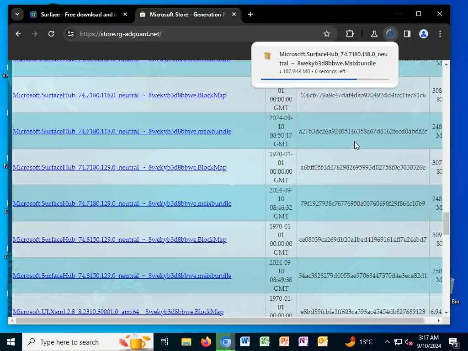The height and width of the screenshot is (351, 468).
Task: Select hash starting a27b3dc26a92405146358
Action: 363,131
